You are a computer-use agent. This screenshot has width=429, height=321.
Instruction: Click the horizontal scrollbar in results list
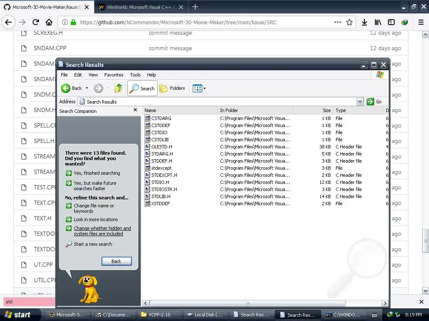click(x=248, y=303)
